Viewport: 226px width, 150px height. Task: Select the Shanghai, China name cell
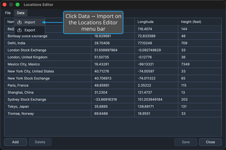click(x=48, y=92)
